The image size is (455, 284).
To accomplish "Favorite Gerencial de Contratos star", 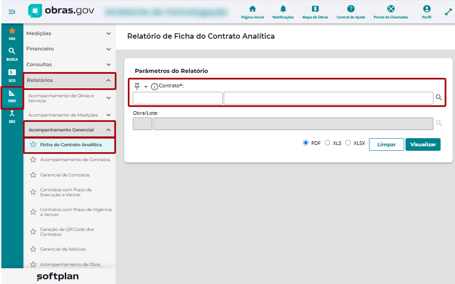I will click(33, 175).
